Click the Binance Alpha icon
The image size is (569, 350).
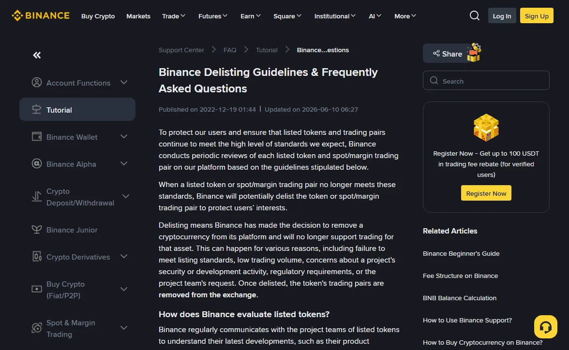pyautogui.click(x=37, y=163)
